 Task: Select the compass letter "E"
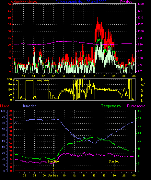click(142, 95)
